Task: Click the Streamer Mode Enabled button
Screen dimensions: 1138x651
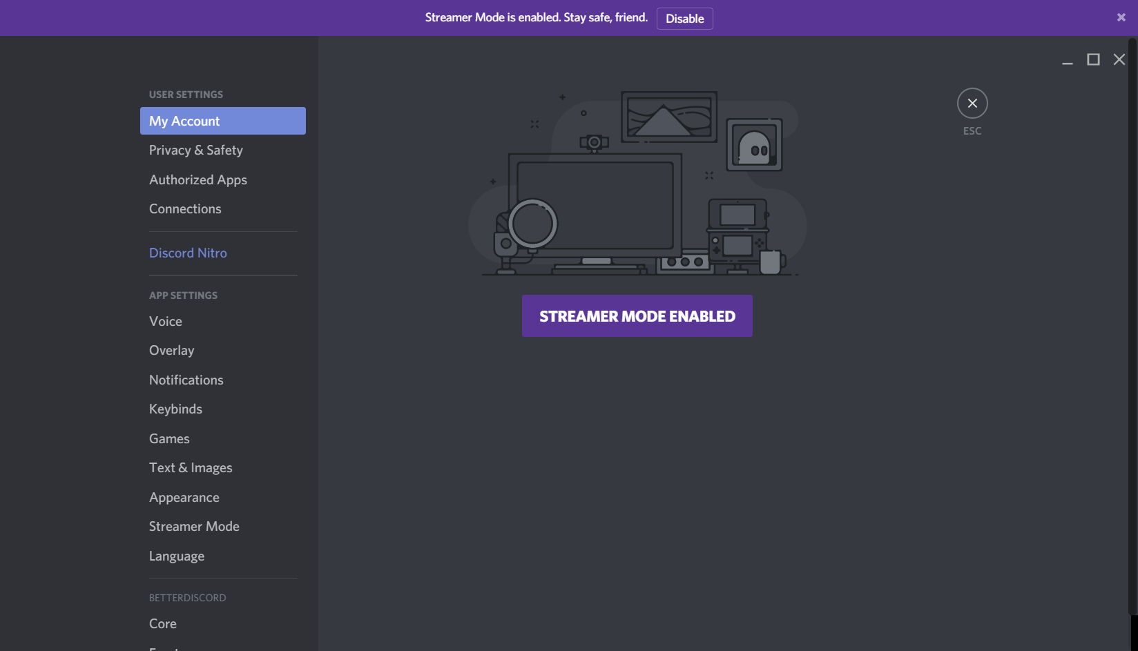Action: [x=637, y=316]
